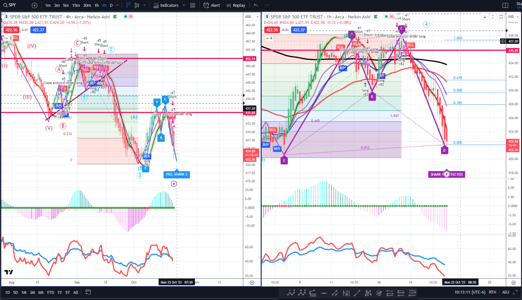This screenshot has width=522, height=300.
Task: Open right chart axis settings gear
Action: coord(514,283)
